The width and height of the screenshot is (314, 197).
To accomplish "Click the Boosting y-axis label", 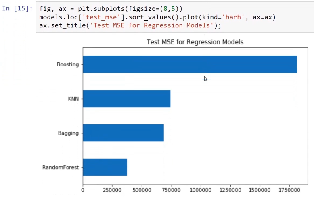I will coord(68,64).
